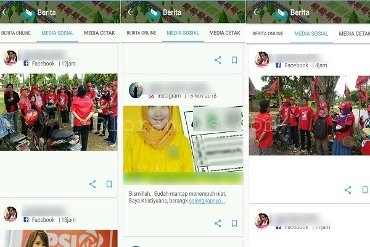Click 13jam timestamp text
Image resolution: width=370 pixels, height=247 pixels.
[68, 220]
